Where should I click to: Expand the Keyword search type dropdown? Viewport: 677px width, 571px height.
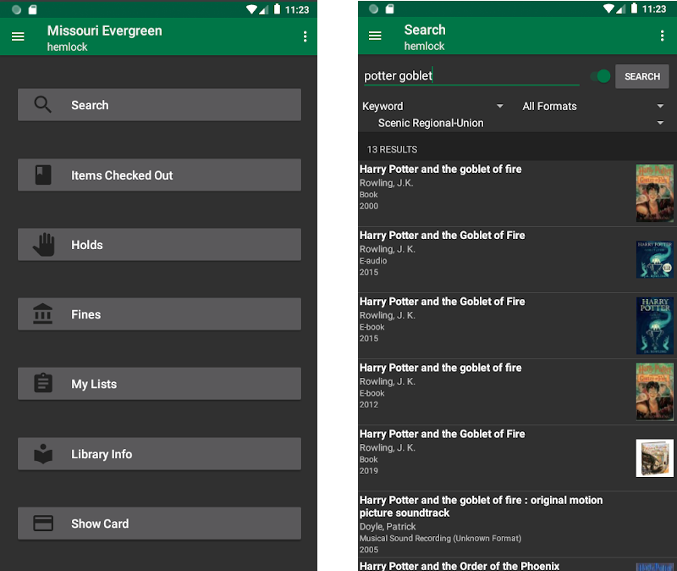coord(432,106)
